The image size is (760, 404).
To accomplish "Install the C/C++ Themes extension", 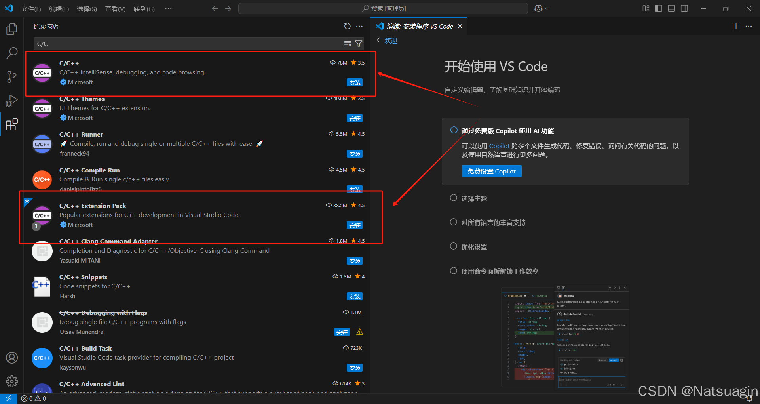I will (355, 118).
